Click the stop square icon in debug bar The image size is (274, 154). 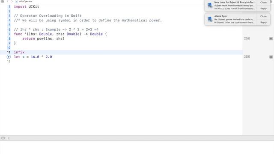[9, 138]
